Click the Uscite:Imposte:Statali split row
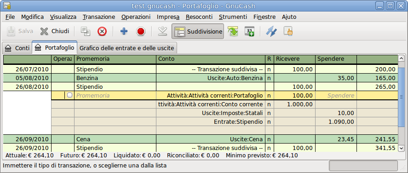Viewport: 408px width, 173px height. pos(211,113)
